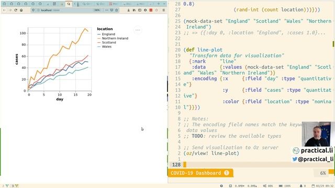Click the line number 128 in gutter

click(176, 165)
